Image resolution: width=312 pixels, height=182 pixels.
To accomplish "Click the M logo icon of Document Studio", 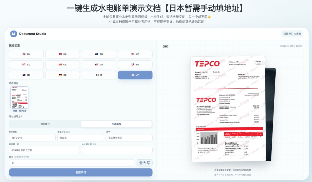I will click(x=14, y=34).
